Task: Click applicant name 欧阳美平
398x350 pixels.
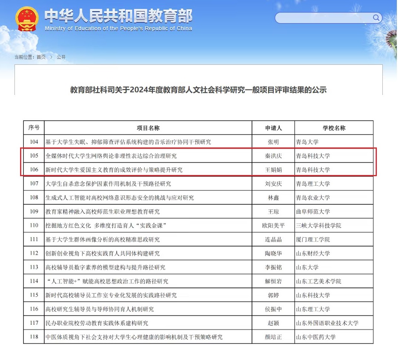Action: [273, 226]
